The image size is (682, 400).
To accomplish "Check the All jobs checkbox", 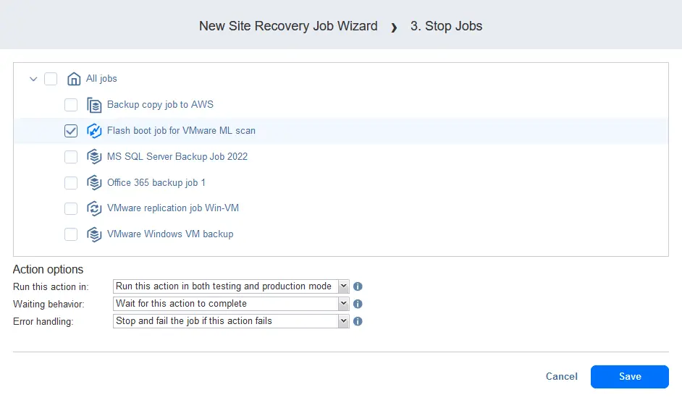I will click(51, 79).
